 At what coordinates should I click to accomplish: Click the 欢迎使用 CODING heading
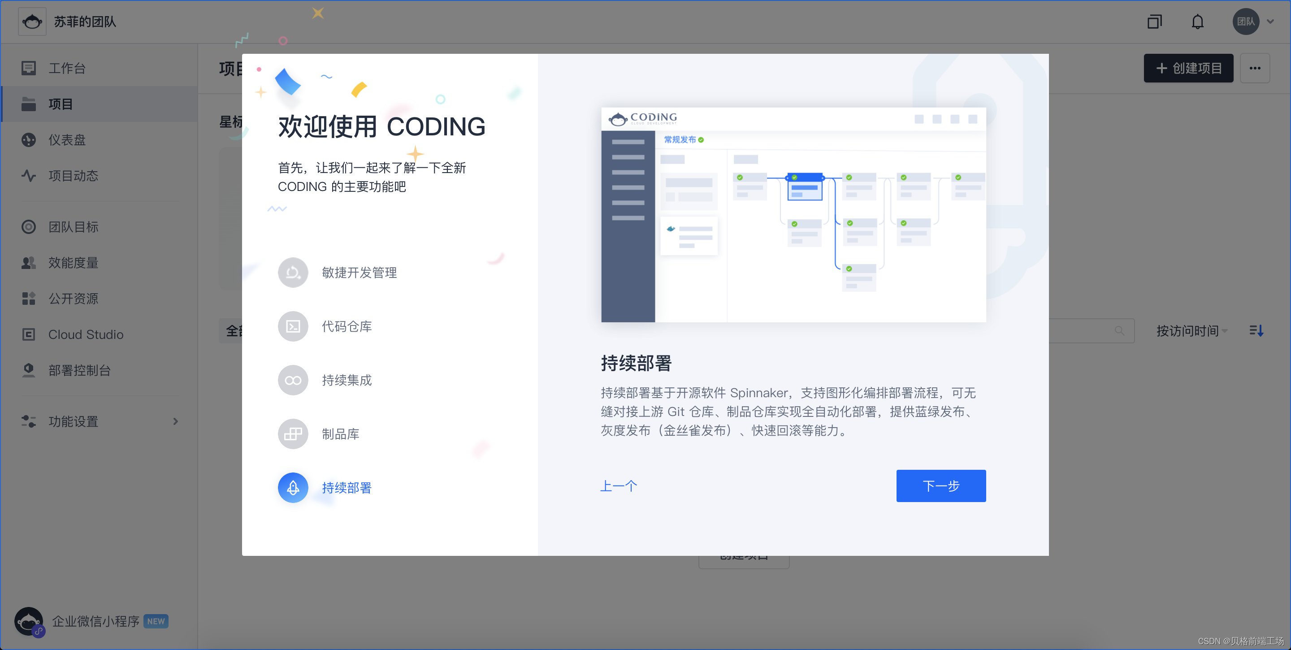(x=381, y=126)
